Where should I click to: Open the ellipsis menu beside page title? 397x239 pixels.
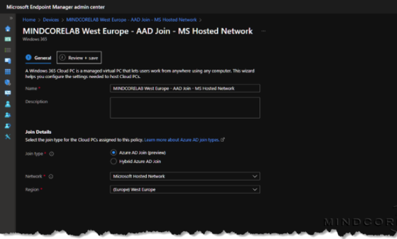pos(263,31)
